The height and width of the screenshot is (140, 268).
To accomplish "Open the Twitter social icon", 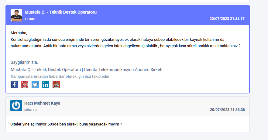I will pos(35,85).
